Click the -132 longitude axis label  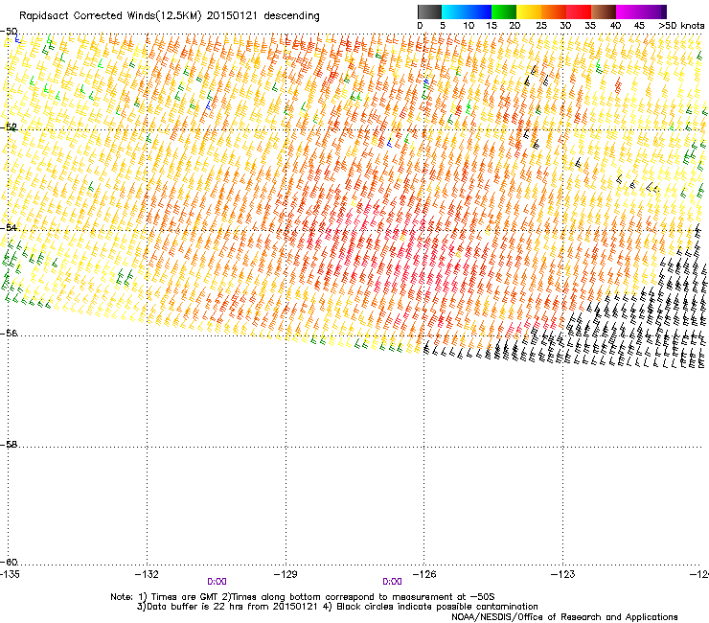pyautogui.click(x=147, y=574)
